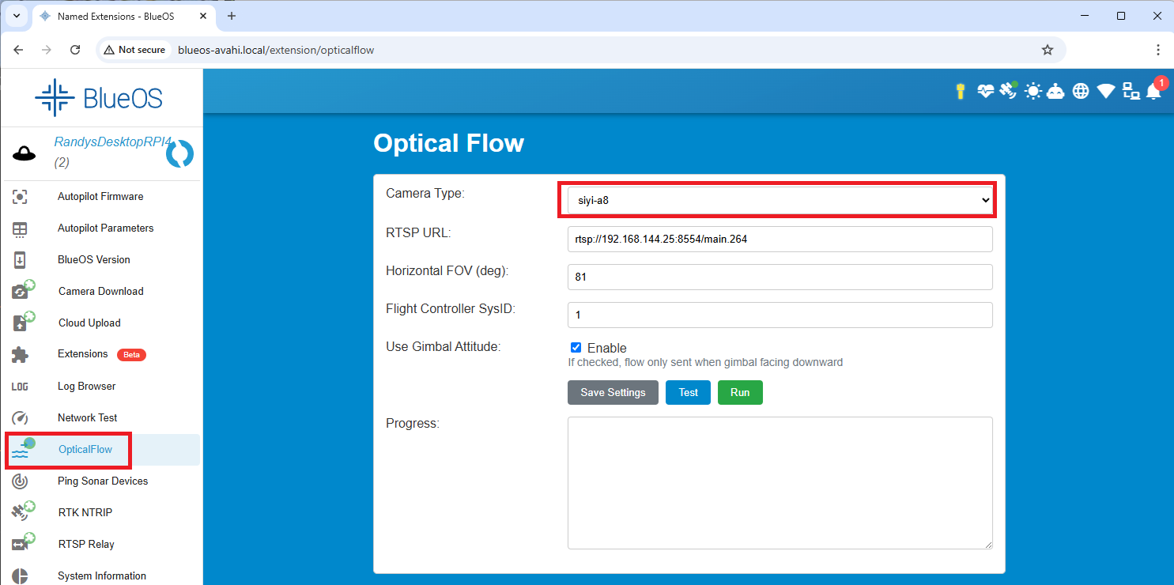Screen dimensions: 1174x585
Task: Click the satellite icon in header bar
Action: pyautogui.click(x=1008, y=91)
